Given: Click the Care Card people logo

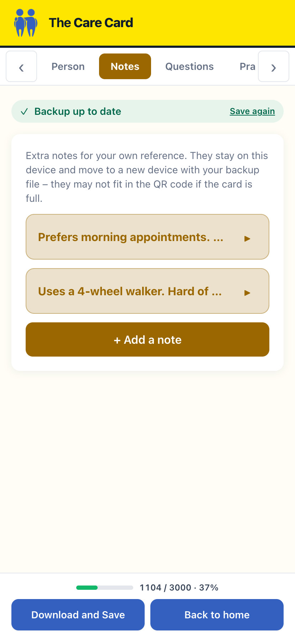Looking at the screenshot, I should click(x=26, y=23).
